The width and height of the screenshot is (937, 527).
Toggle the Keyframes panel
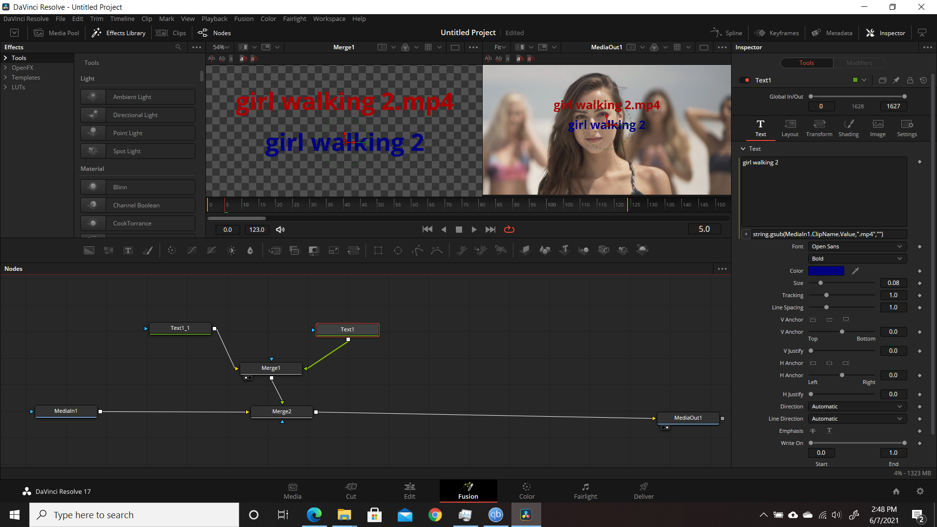[777, 33]
